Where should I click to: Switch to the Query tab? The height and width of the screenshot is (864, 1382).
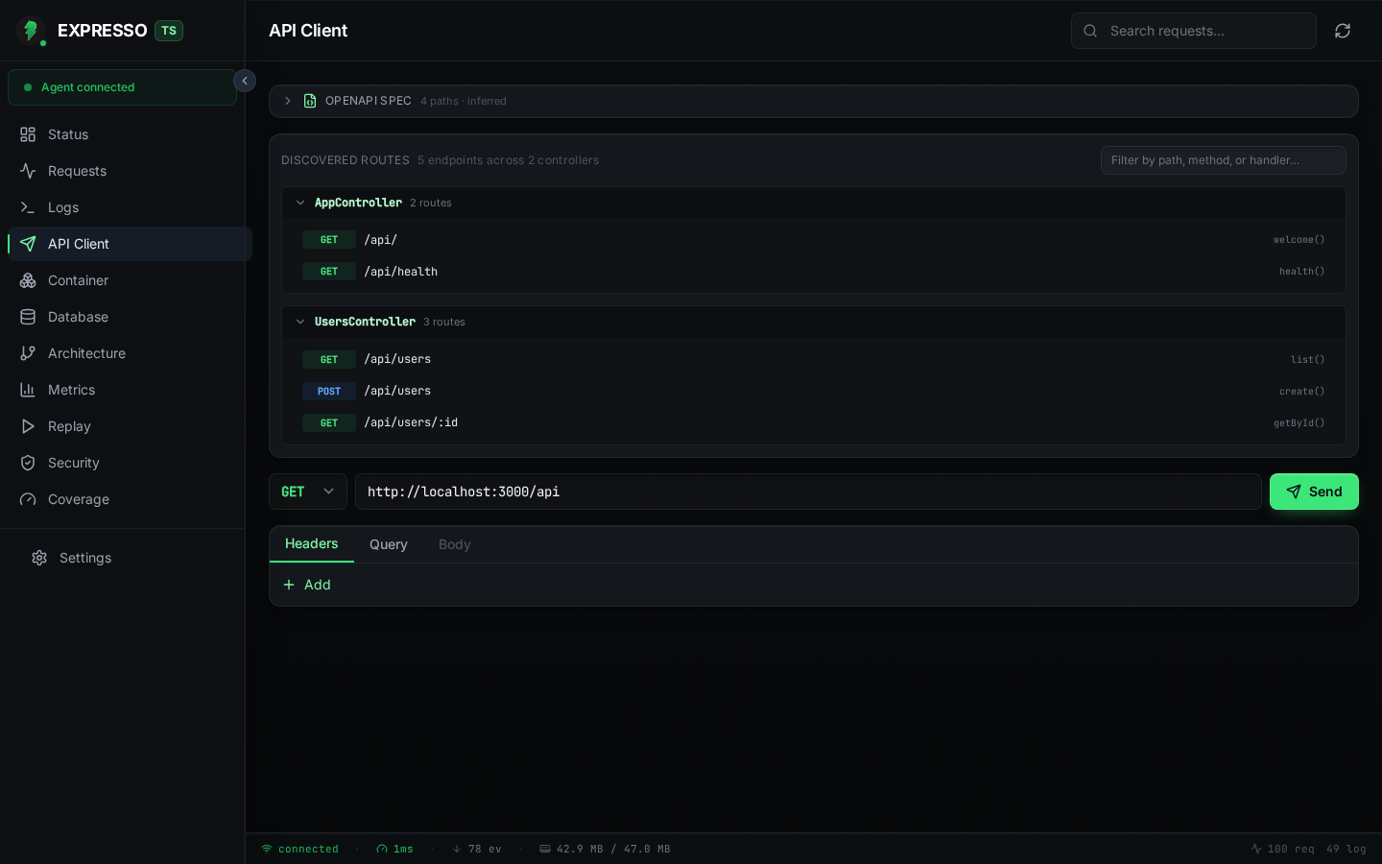(389, 544)
